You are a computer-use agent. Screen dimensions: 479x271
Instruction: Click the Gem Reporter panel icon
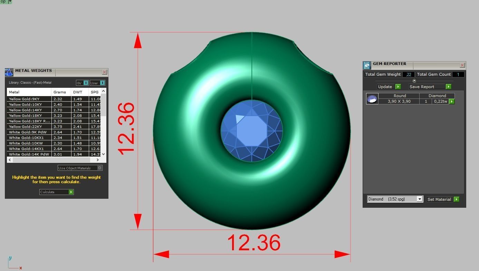[x=367, y=65]
